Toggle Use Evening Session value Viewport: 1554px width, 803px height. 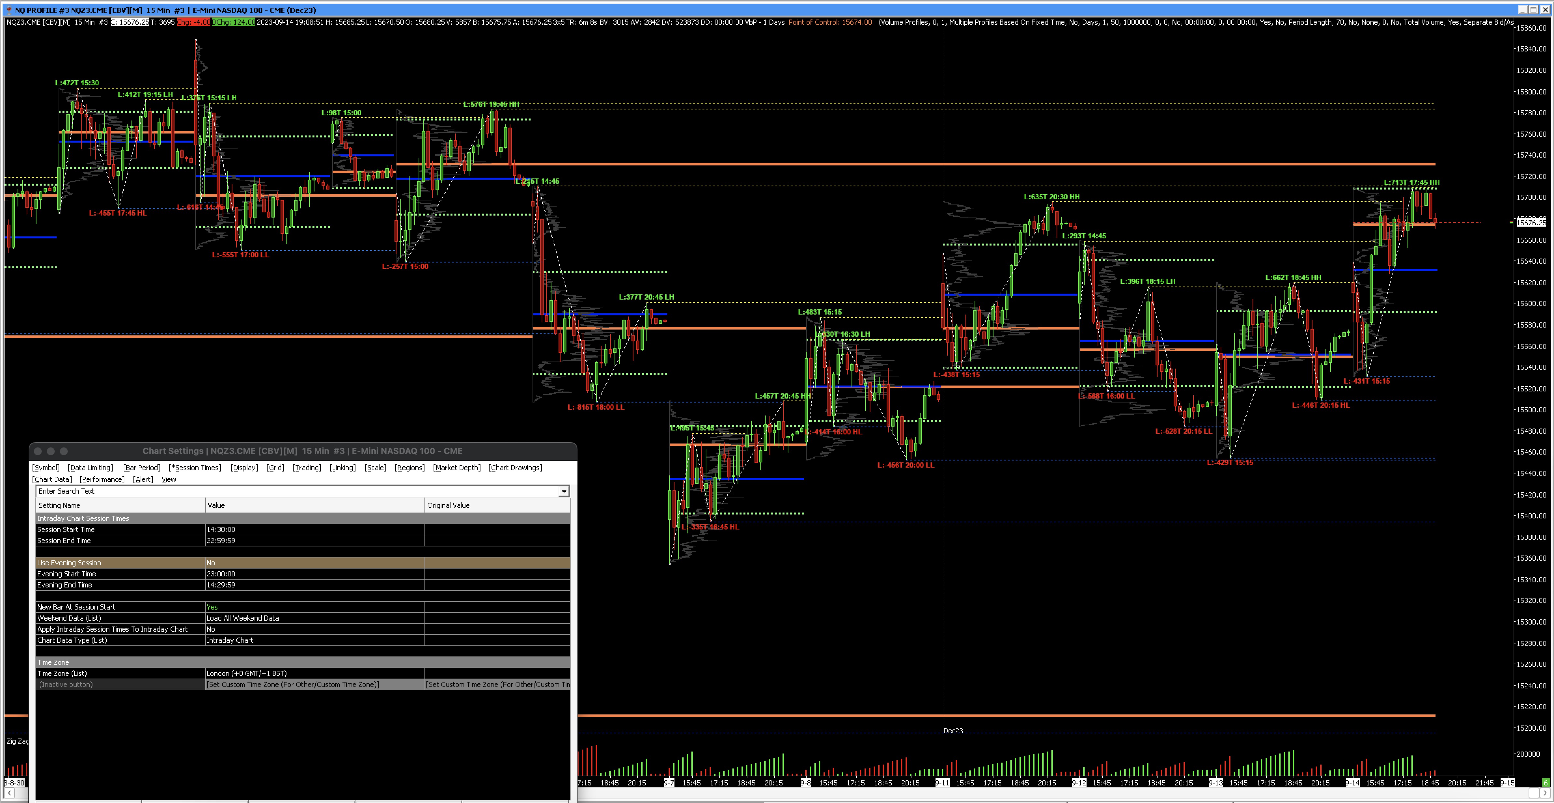coord(314,563)
